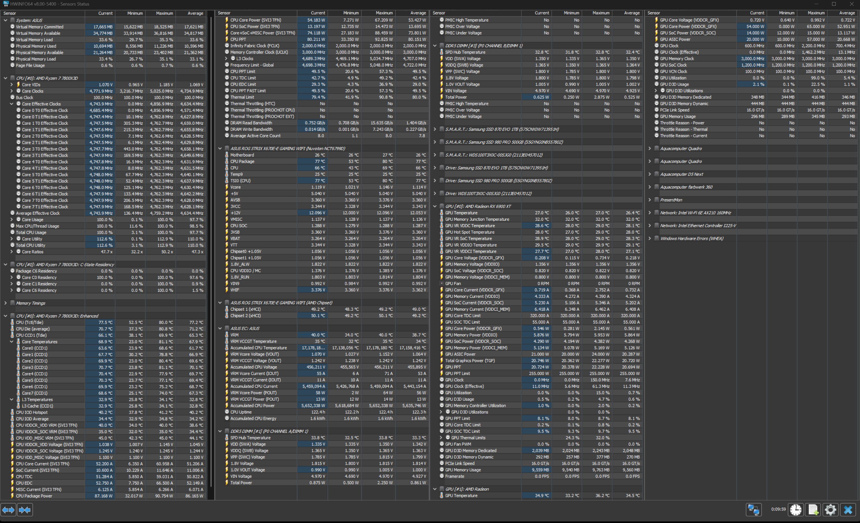Click the HWiNFO64 title bar app icon
The height and width of the screenshot is (523, 860).
pos(6,4)
